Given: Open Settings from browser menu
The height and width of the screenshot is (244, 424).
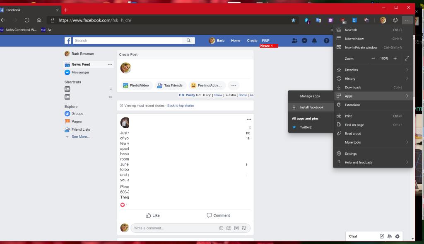Looking at the screenshot, I should [373, 154].
